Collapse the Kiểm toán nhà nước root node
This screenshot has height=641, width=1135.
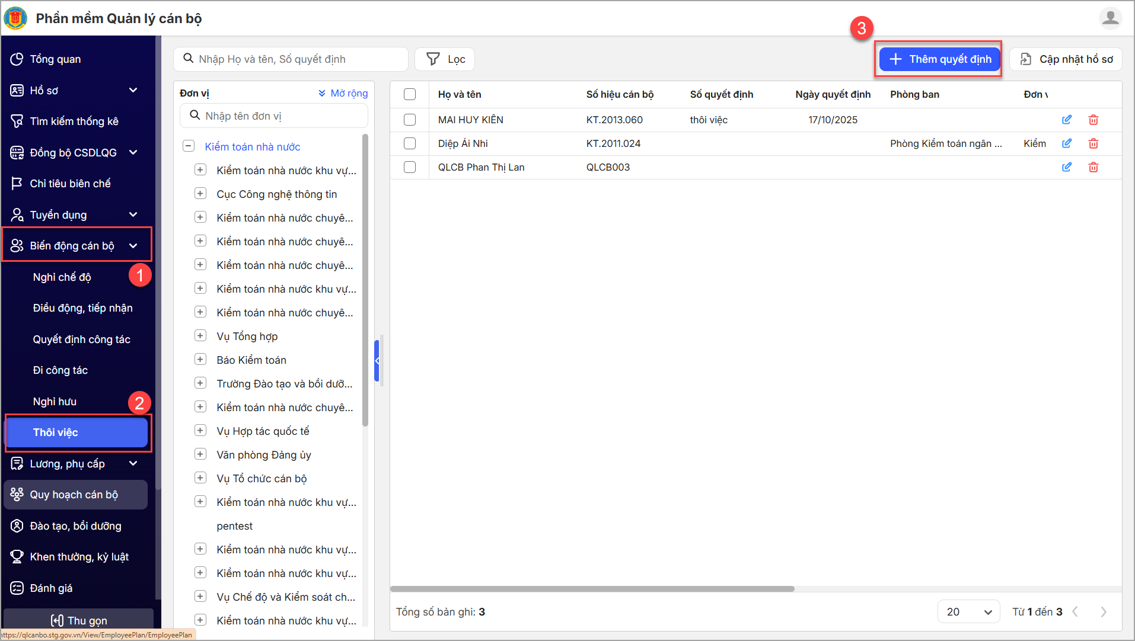(x=189, y=146)
